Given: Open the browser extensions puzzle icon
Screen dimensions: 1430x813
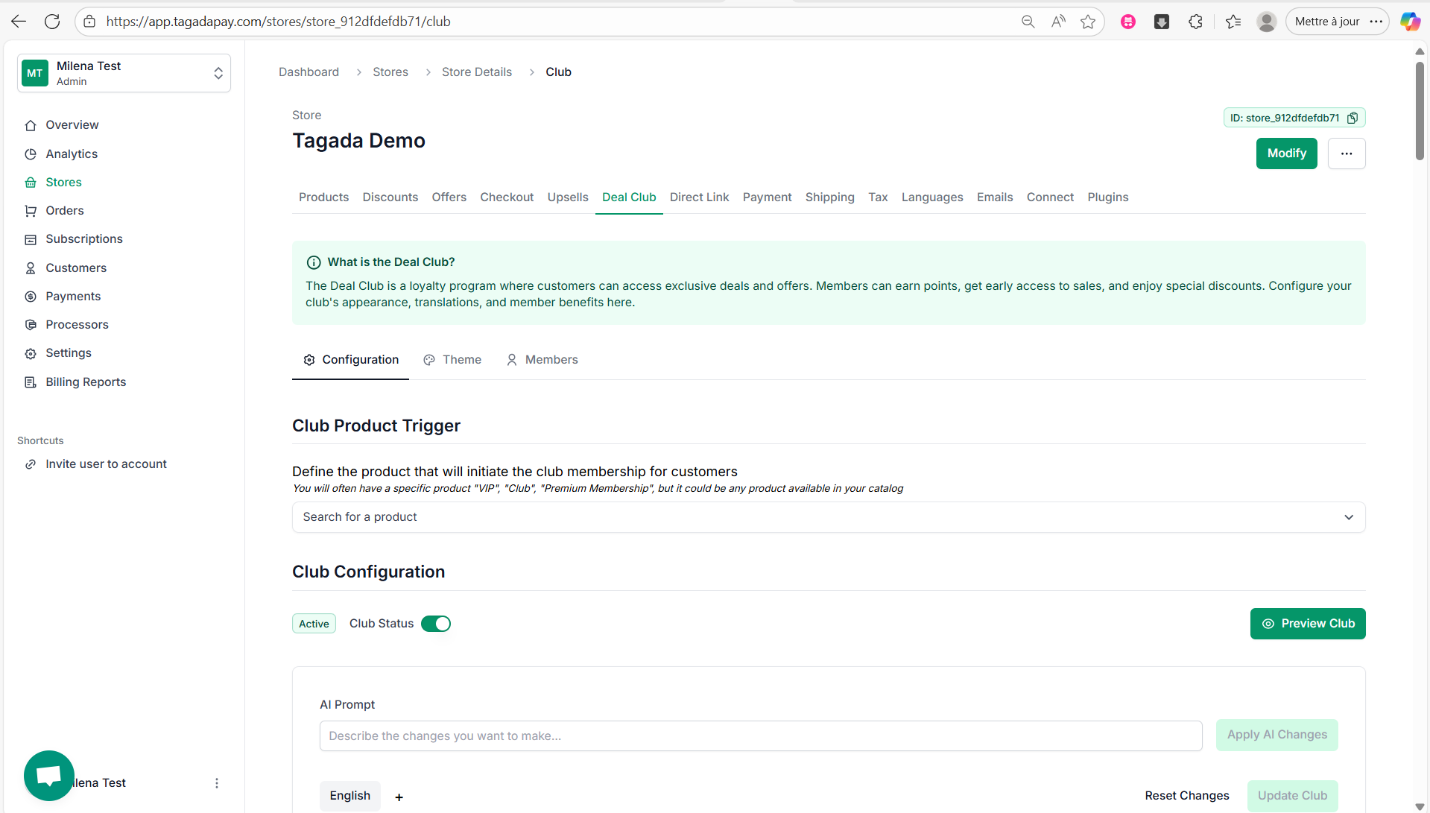Looking at the screenshot, I should tap(1195, 22).
